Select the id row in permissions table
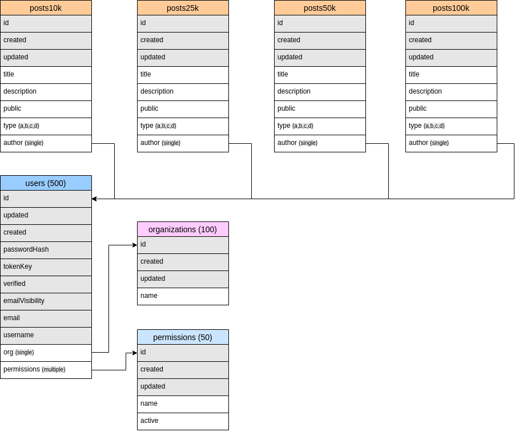Image resolution: width=519 pixels, height=432 pixels. (183, 353)
